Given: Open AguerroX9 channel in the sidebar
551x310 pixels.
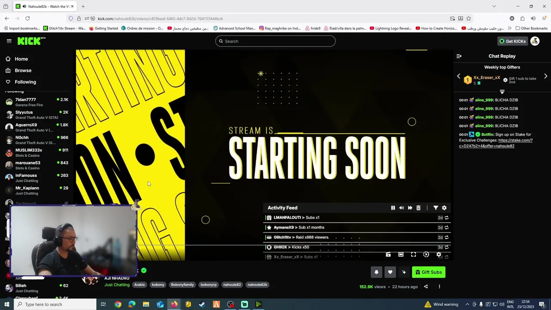Looking at the screenshot, I should 37,127.
